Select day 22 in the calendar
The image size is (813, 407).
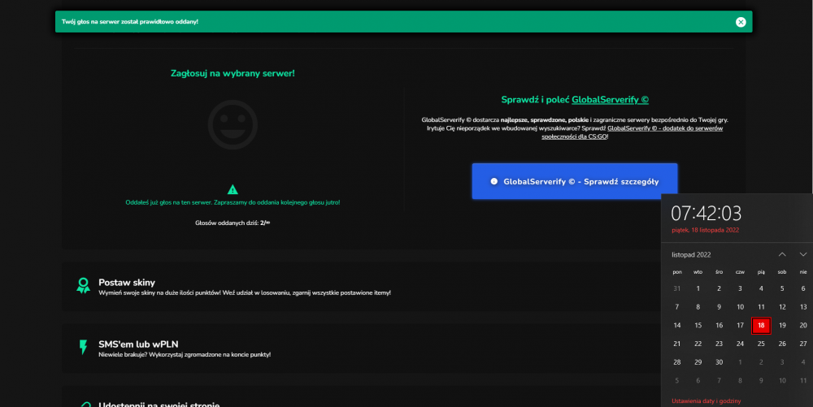click(698, 344)
